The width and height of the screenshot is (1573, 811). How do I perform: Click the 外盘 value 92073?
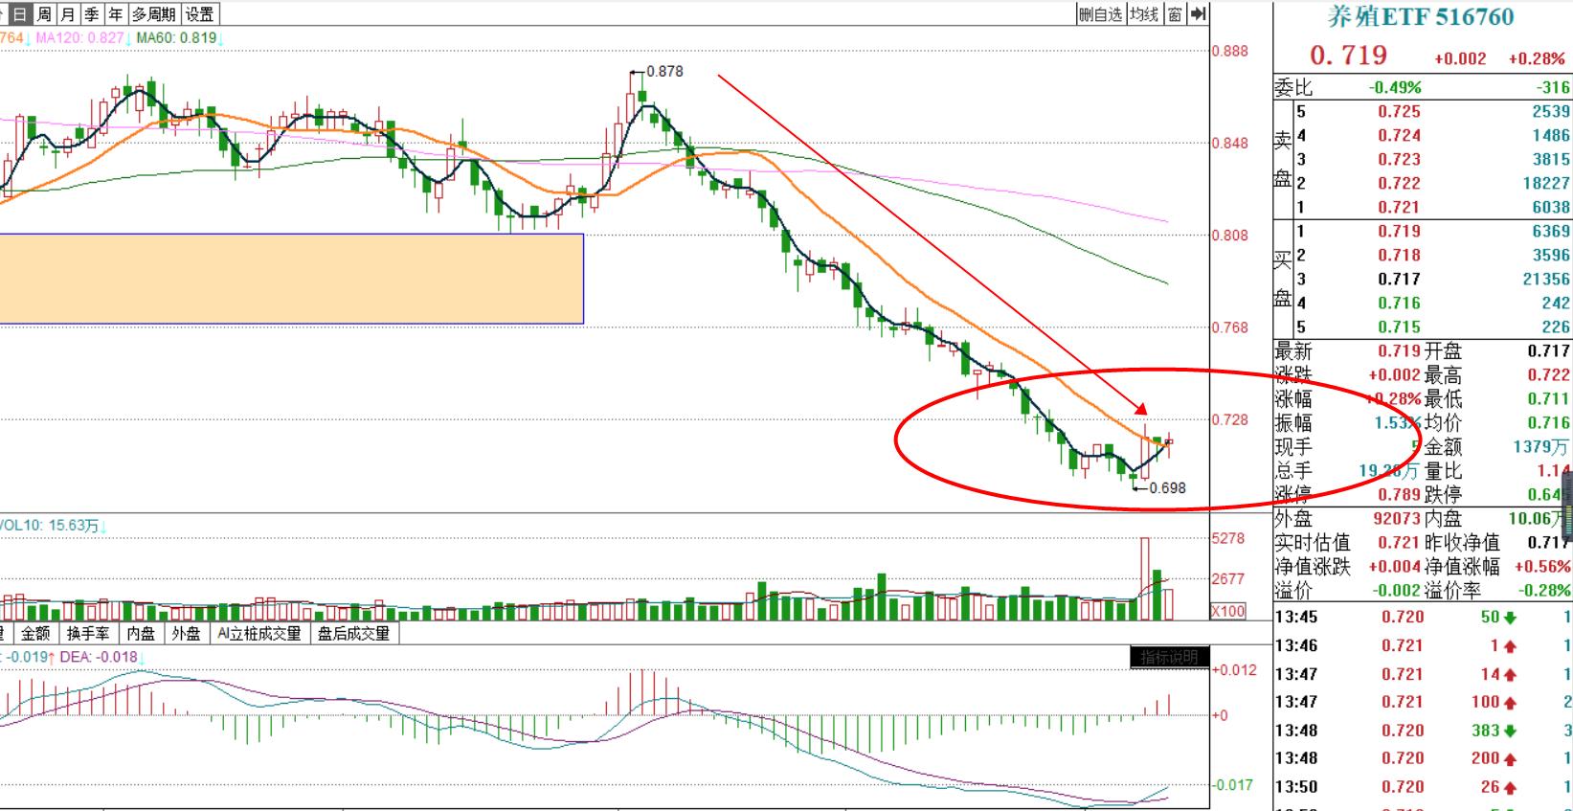coord(1397,518)
